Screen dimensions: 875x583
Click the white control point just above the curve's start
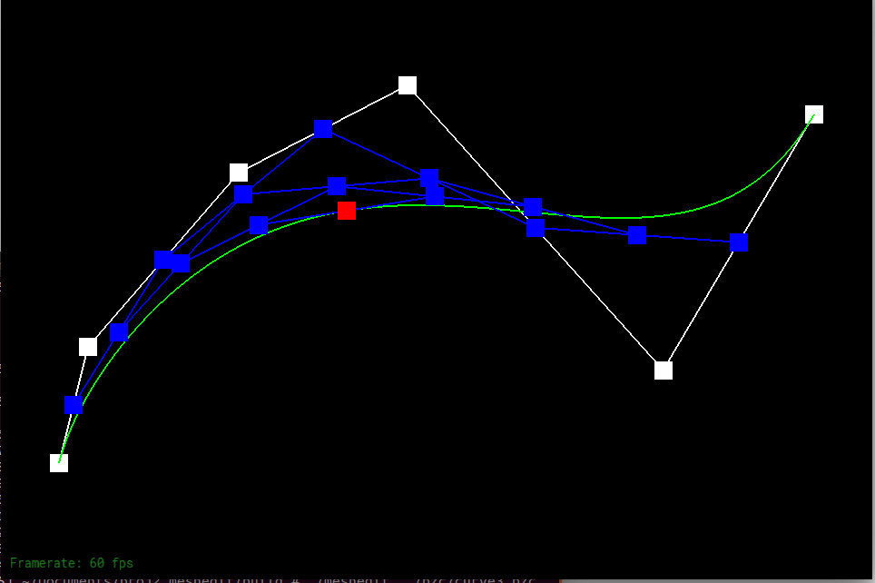point(88,347)
